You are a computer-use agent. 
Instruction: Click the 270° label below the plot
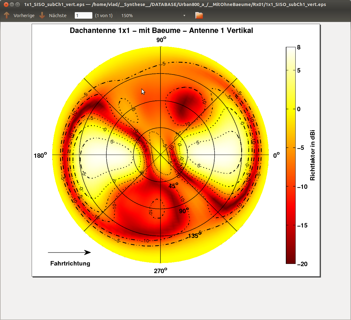[161, 271]
